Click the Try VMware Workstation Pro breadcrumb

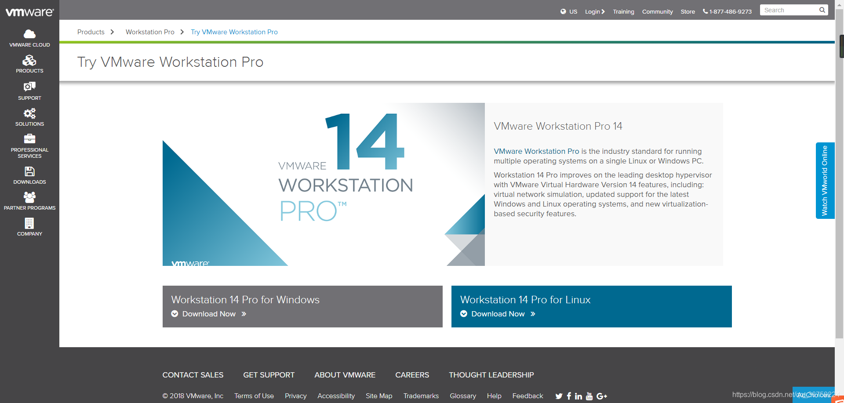coord(234,32)
